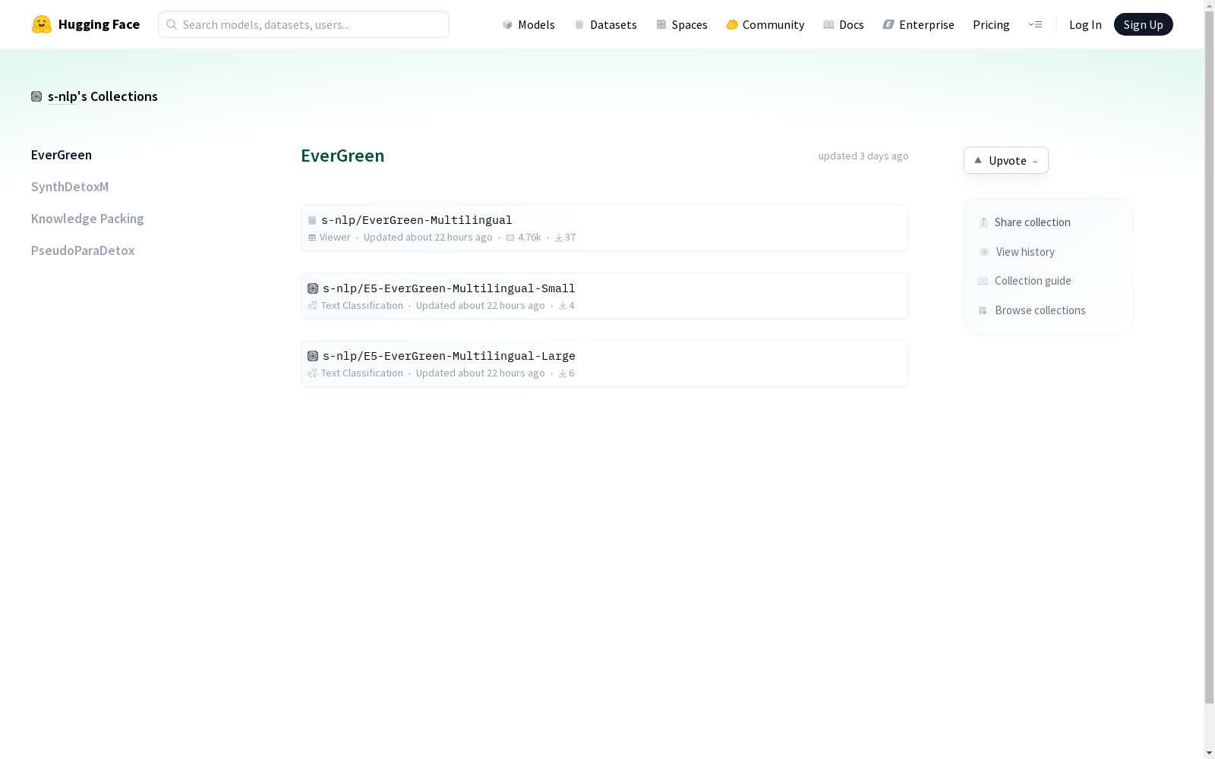Open the Datasets page
The image size is (1215, 759).
(605, 24)
